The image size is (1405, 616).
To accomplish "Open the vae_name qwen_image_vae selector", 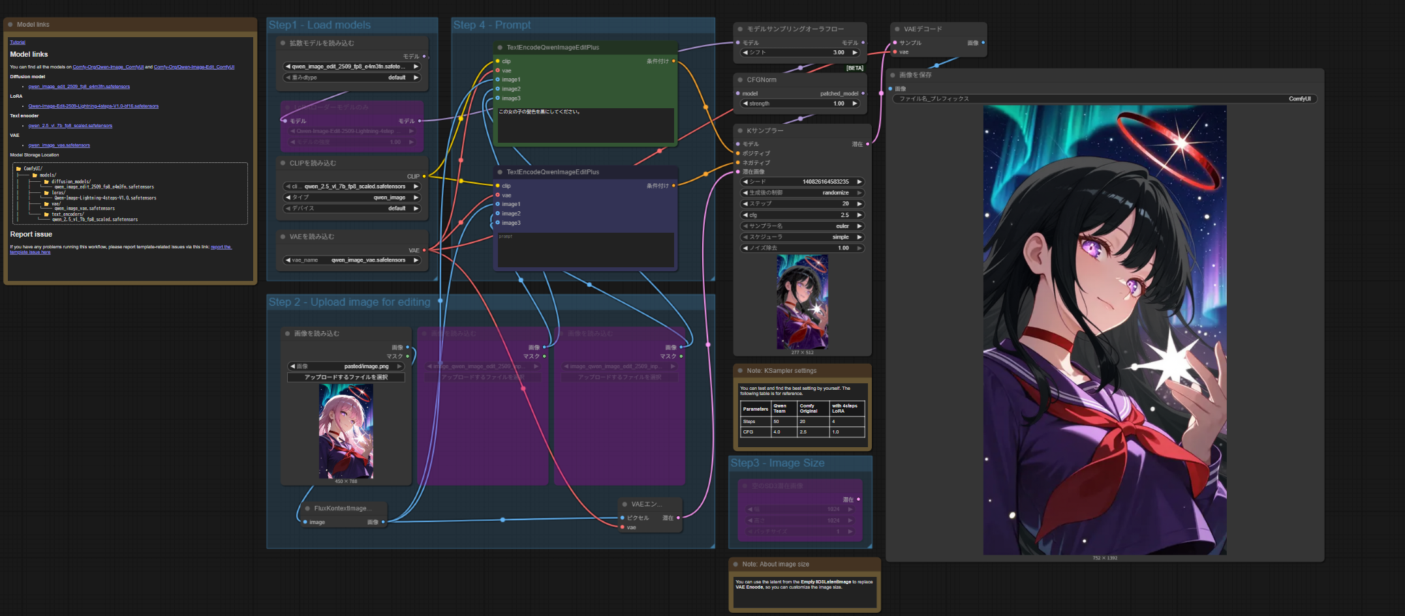I will click(x=352, y=260).
